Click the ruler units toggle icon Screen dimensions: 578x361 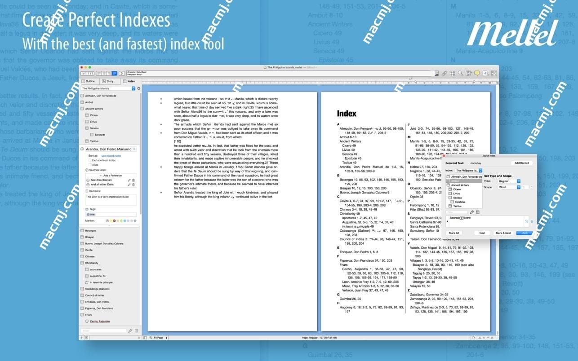(x=87, y=74)
